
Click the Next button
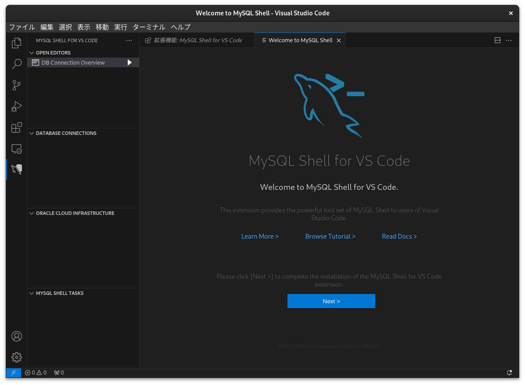point(331,301)
